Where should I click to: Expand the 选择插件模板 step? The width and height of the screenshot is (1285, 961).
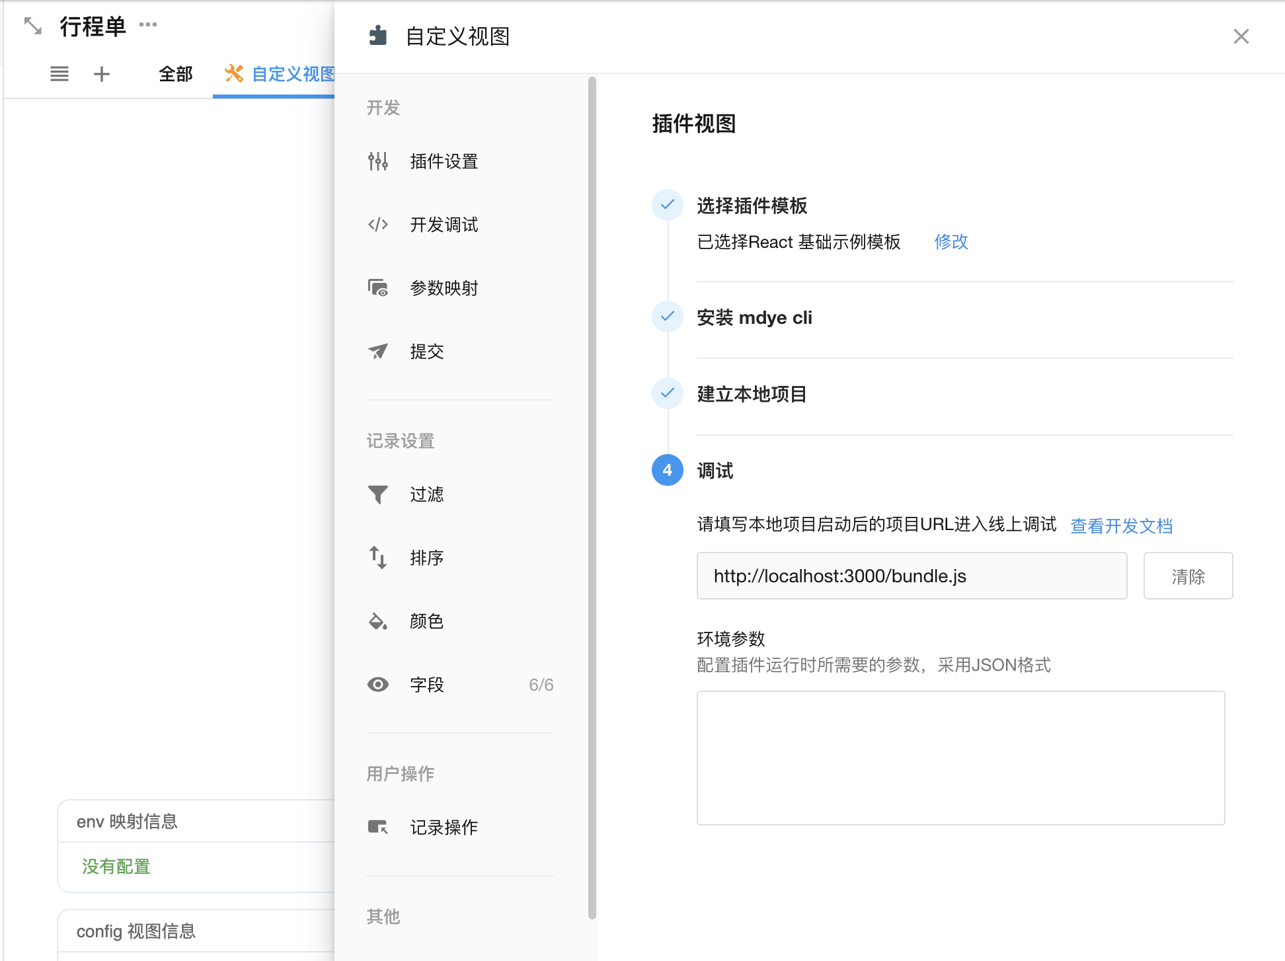(752, 206)
